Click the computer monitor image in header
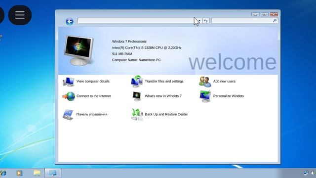This screenshot has width=316, height=178. [x=79, y=50]
